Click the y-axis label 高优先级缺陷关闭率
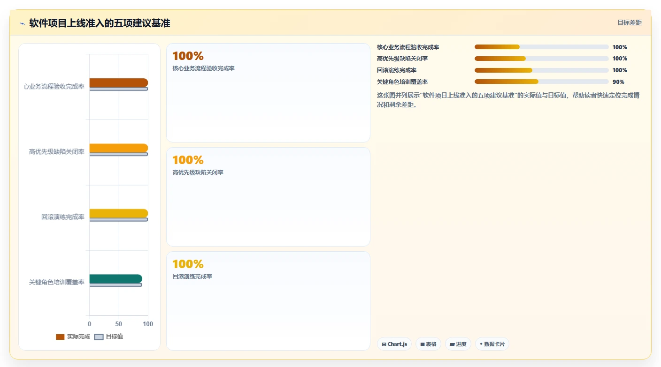This screenshot has width=661, height=367. click(x=57, y=152)
